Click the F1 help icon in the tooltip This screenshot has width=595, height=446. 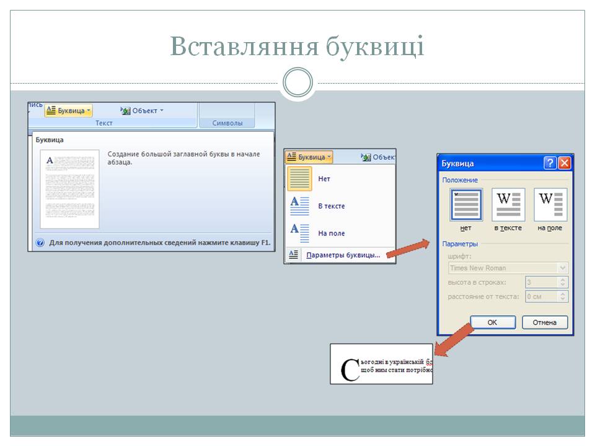tap(40, 243)
